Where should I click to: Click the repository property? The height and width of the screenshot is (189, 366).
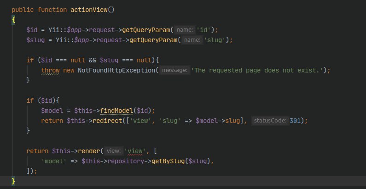point(126,161)
